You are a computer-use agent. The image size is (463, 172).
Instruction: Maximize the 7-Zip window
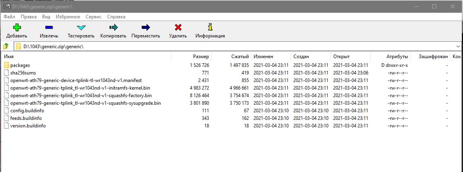434,6
